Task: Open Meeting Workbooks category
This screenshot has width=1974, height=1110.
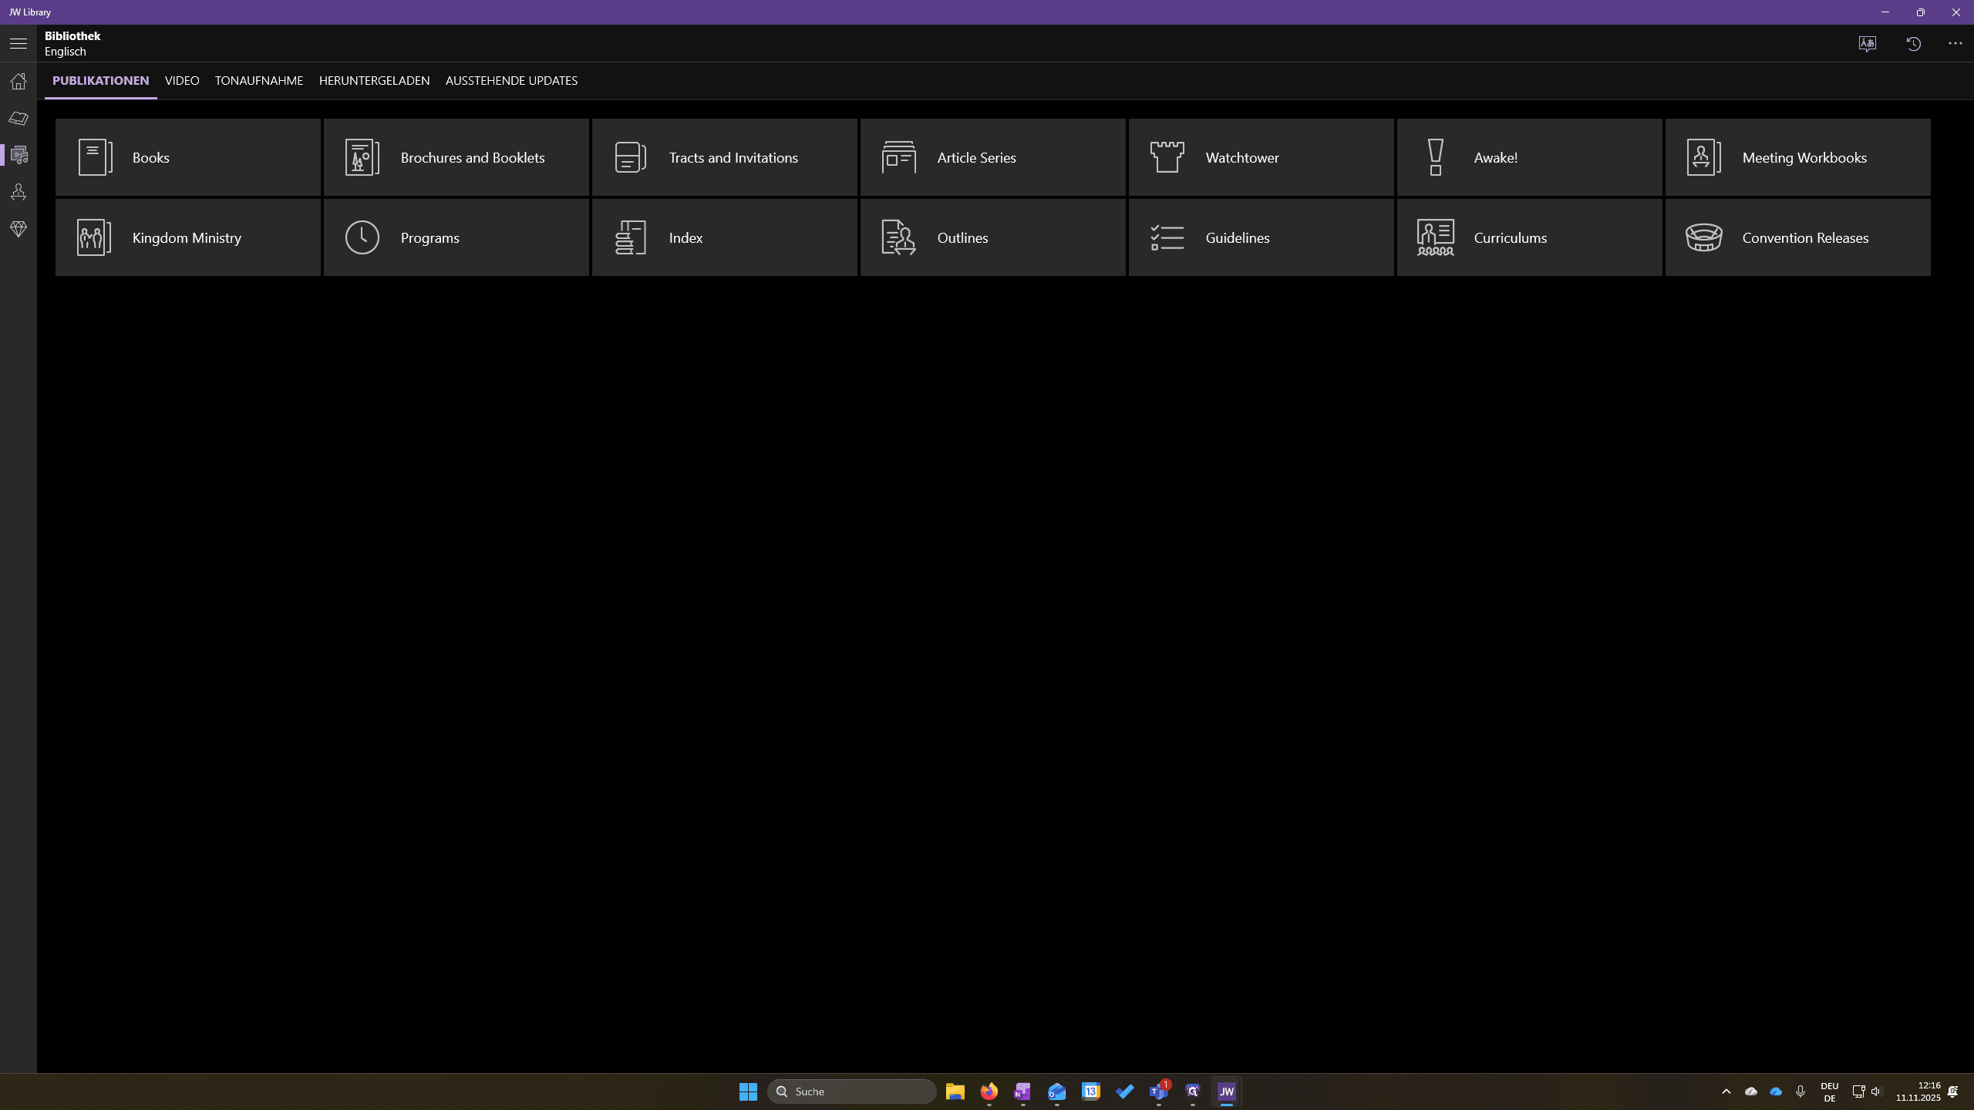Action: coord(1798,157)
